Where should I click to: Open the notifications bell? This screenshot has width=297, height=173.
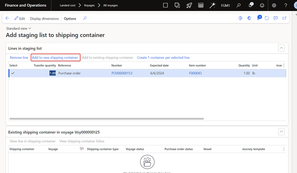(250, 5)
